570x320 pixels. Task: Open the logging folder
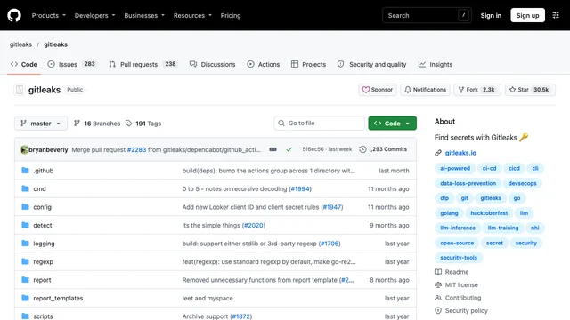44,244
